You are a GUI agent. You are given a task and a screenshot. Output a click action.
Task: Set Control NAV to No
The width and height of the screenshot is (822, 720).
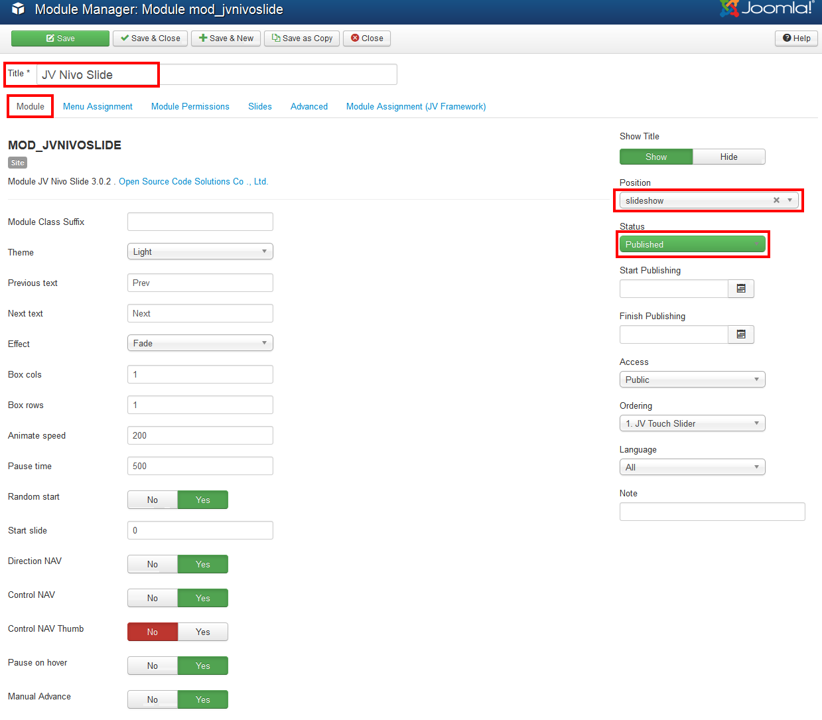(153, 598)
